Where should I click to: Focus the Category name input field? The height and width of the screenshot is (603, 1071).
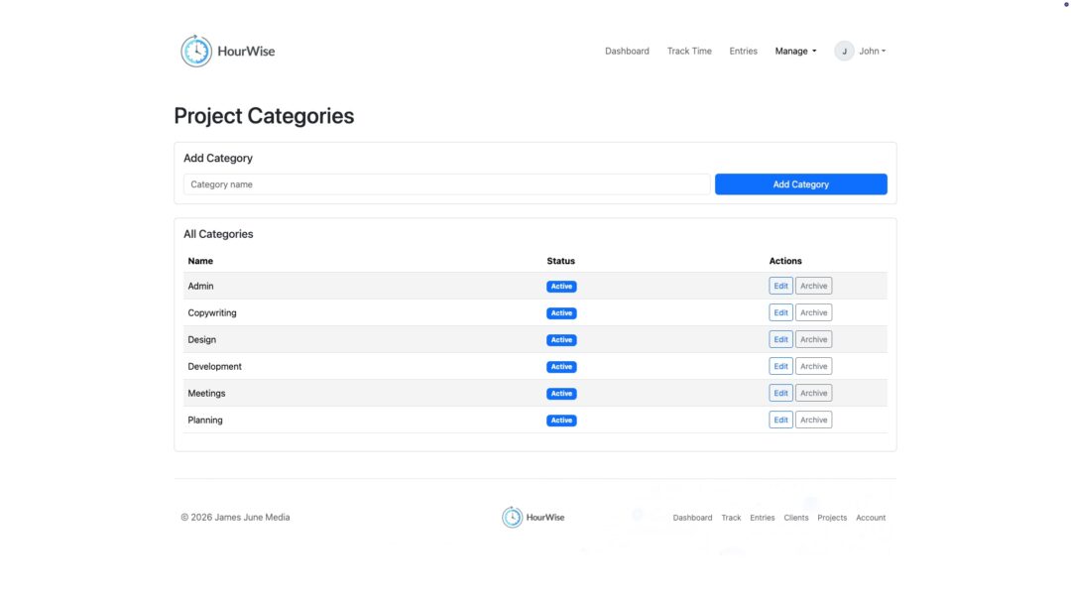coord(446,184)
